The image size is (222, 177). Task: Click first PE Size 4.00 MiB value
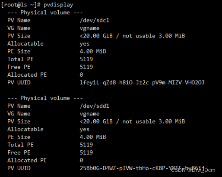coord(93,51)
